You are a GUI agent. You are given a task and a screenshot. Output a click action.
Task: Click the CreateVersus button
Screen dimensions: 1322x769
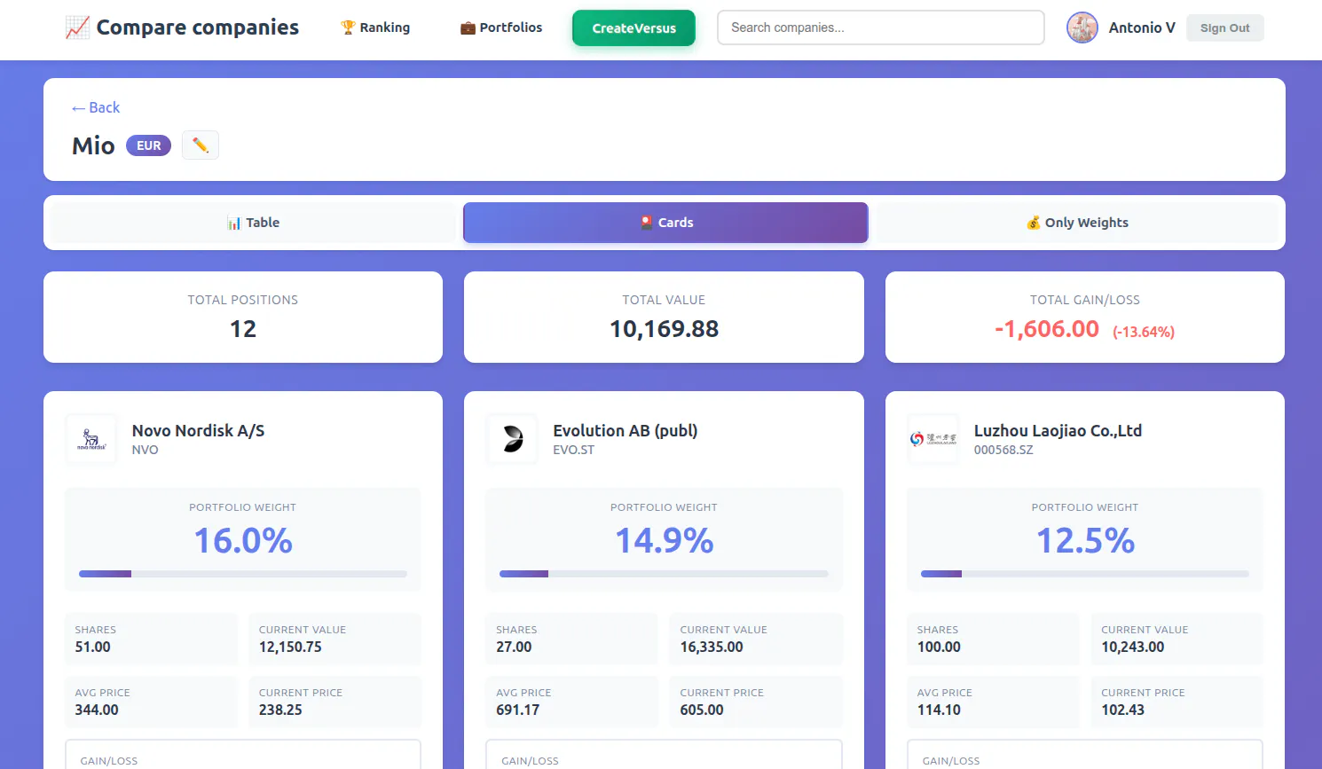(x=634, y=27)
